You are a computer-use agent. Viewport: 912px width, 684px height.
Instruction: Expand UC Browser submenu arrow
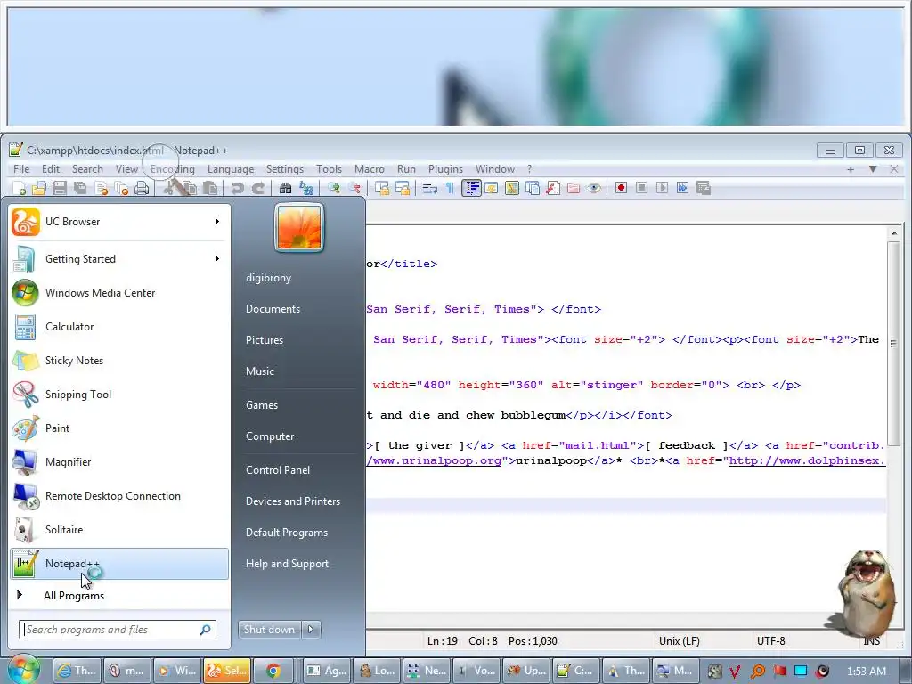tap(217, 222)
